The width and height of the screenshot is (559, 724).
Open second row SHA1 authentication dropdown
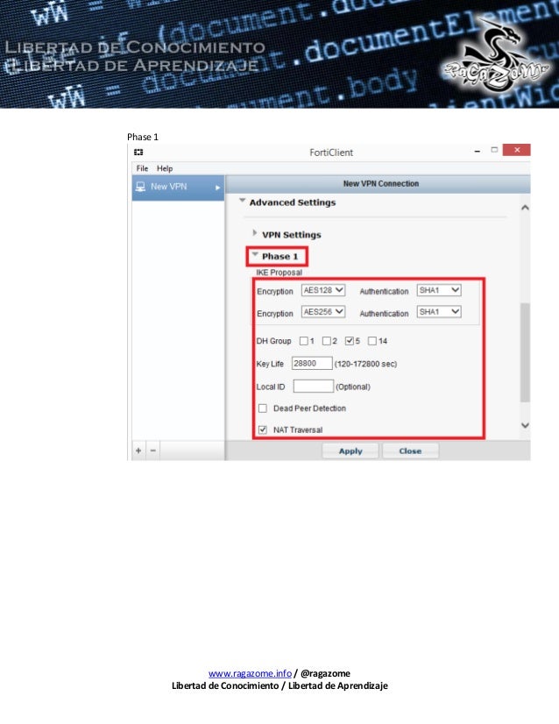tap(439, 312)
